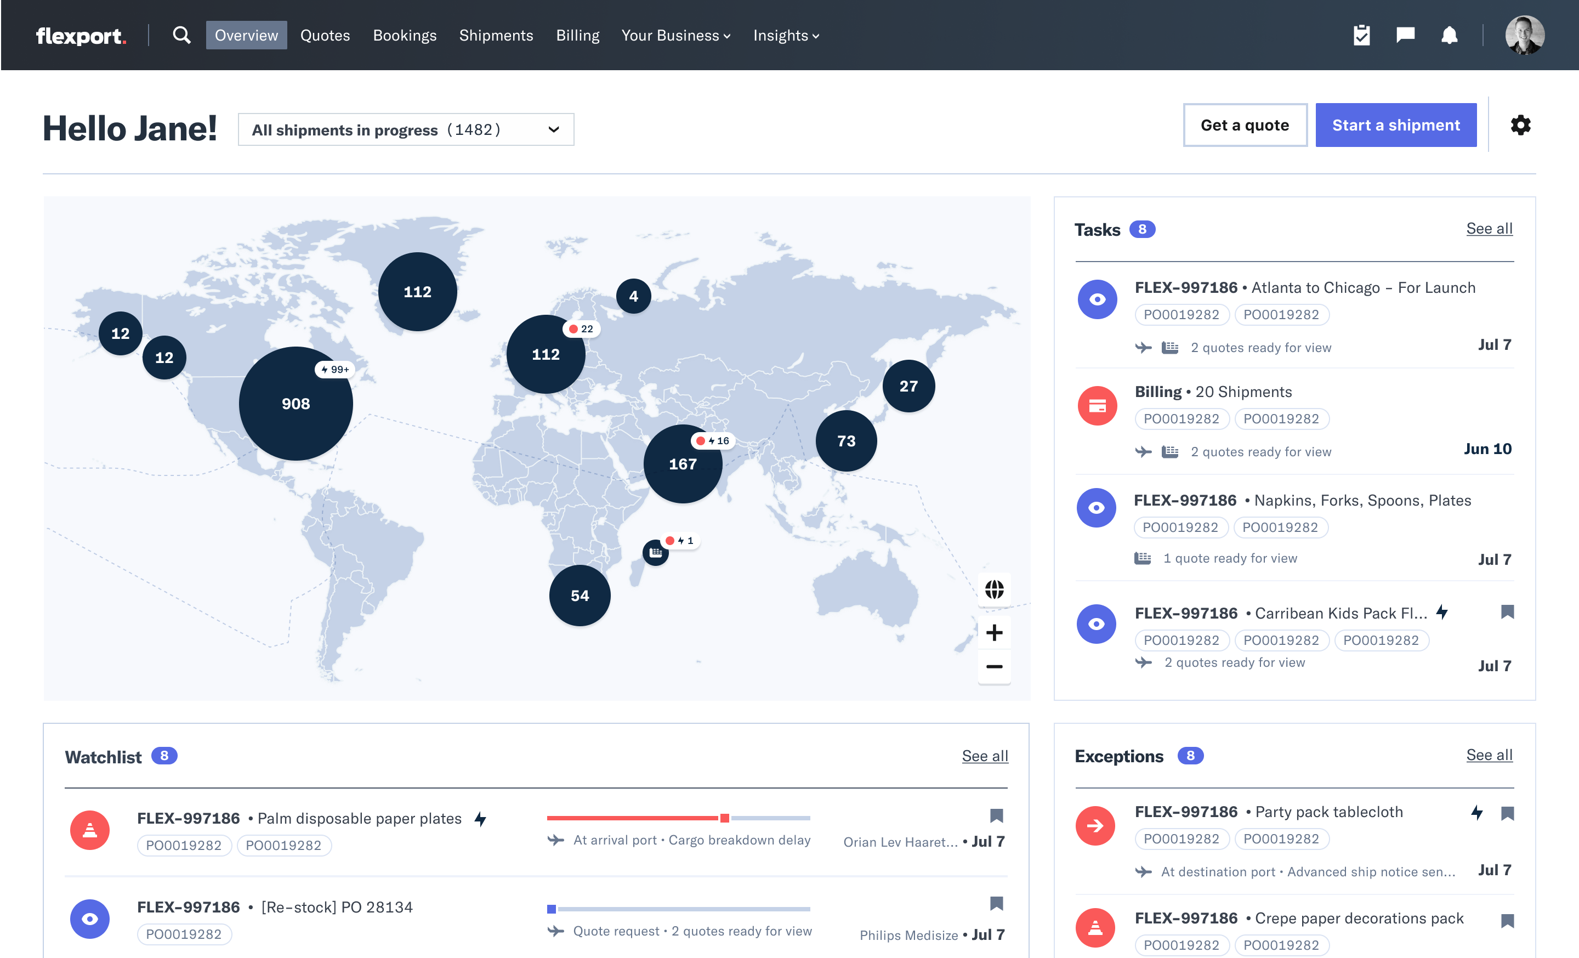Select the red Billing task icon

pos(1097,405)
